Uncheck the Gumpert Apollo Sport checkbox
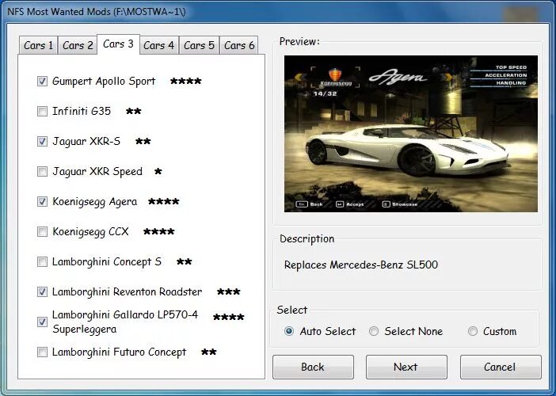 [x=42, y=82]
